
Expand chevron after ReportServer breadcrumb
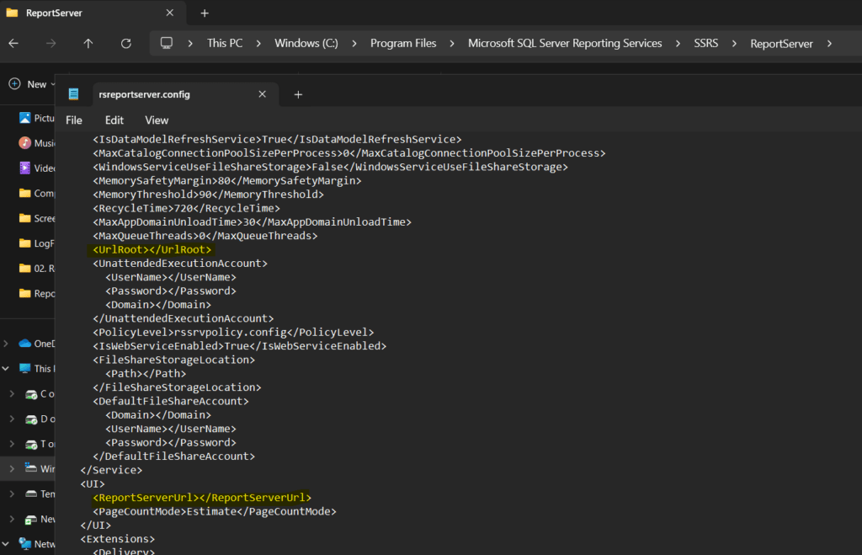coord(829,44)
